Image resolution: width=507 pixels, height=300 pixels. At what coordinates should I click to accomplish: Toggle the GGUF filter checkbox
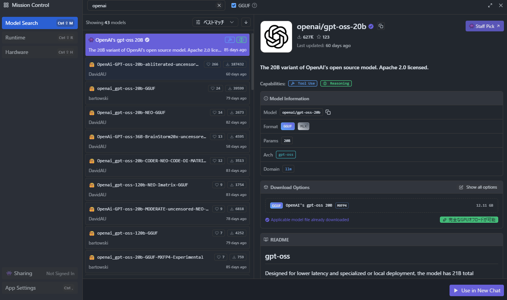(234, 5)
